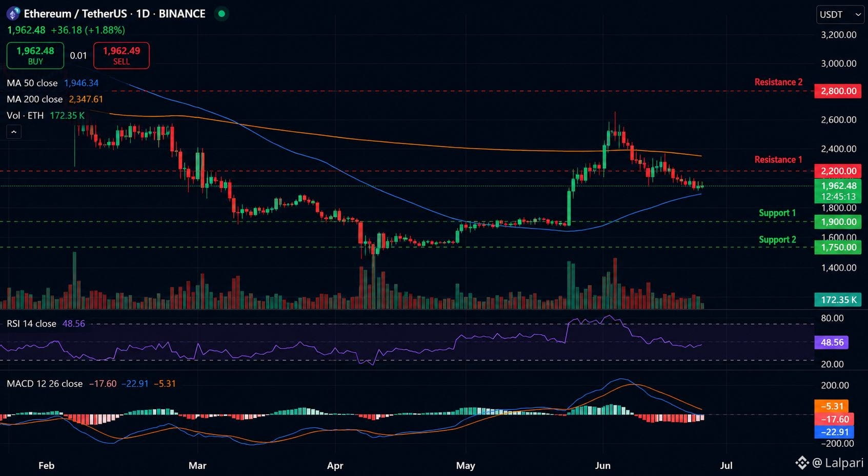
Task: Click the green 1,750.00 price axis badge
Action: pos(838,247)
